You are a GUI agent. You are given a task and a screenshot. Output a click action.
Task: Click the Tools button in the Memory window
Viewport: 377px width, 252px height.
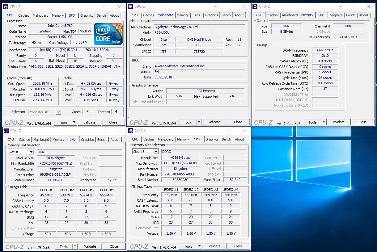[x=312, y=122]
